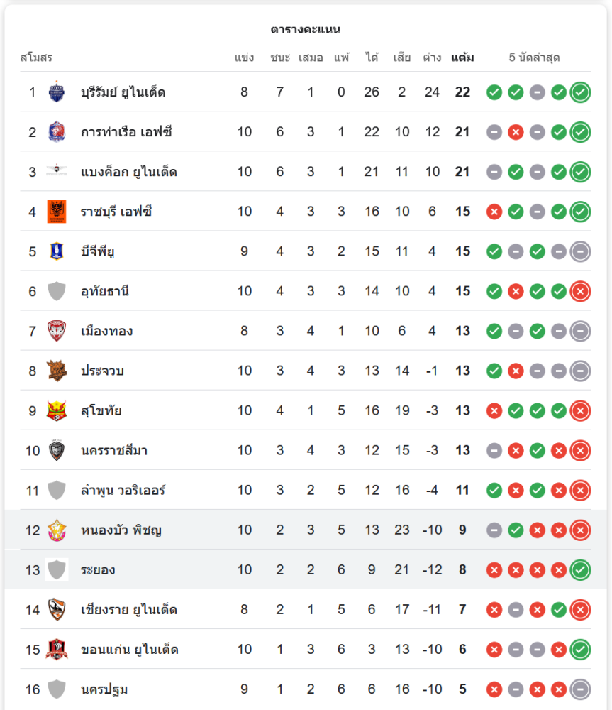The height and width of the screenshot is (710, 612).
Task: Click the Muangthong United club logo
Action: click(57, 331)
